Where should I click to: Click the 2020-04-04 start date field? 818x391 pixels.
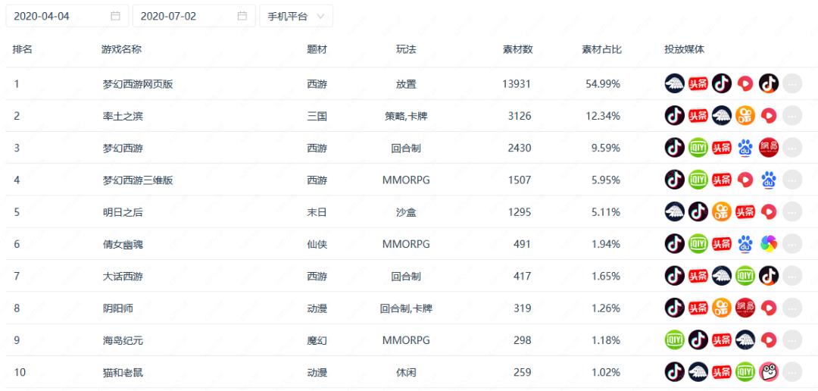point(53,16)
